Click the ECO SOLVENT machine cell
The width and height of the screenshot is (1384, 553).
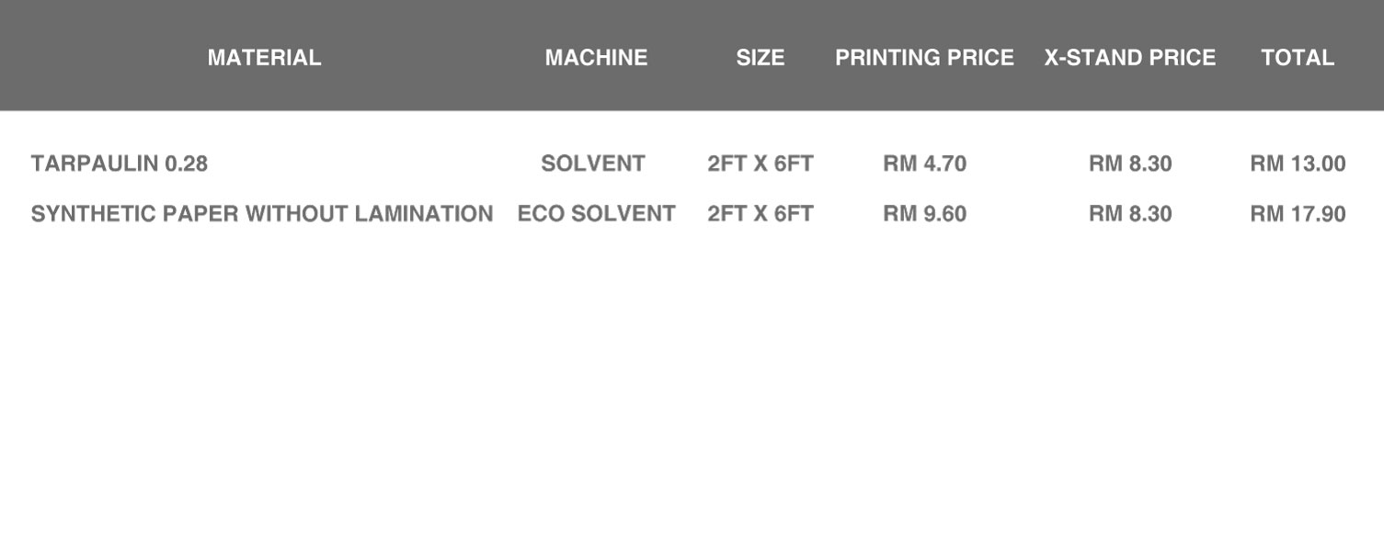click(596, 214)
